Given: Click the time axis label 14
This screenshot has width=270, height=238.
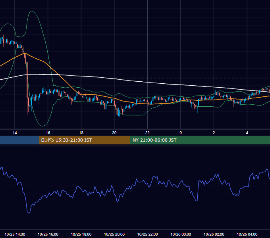Looking at the screenshot, I should point(15,133).
